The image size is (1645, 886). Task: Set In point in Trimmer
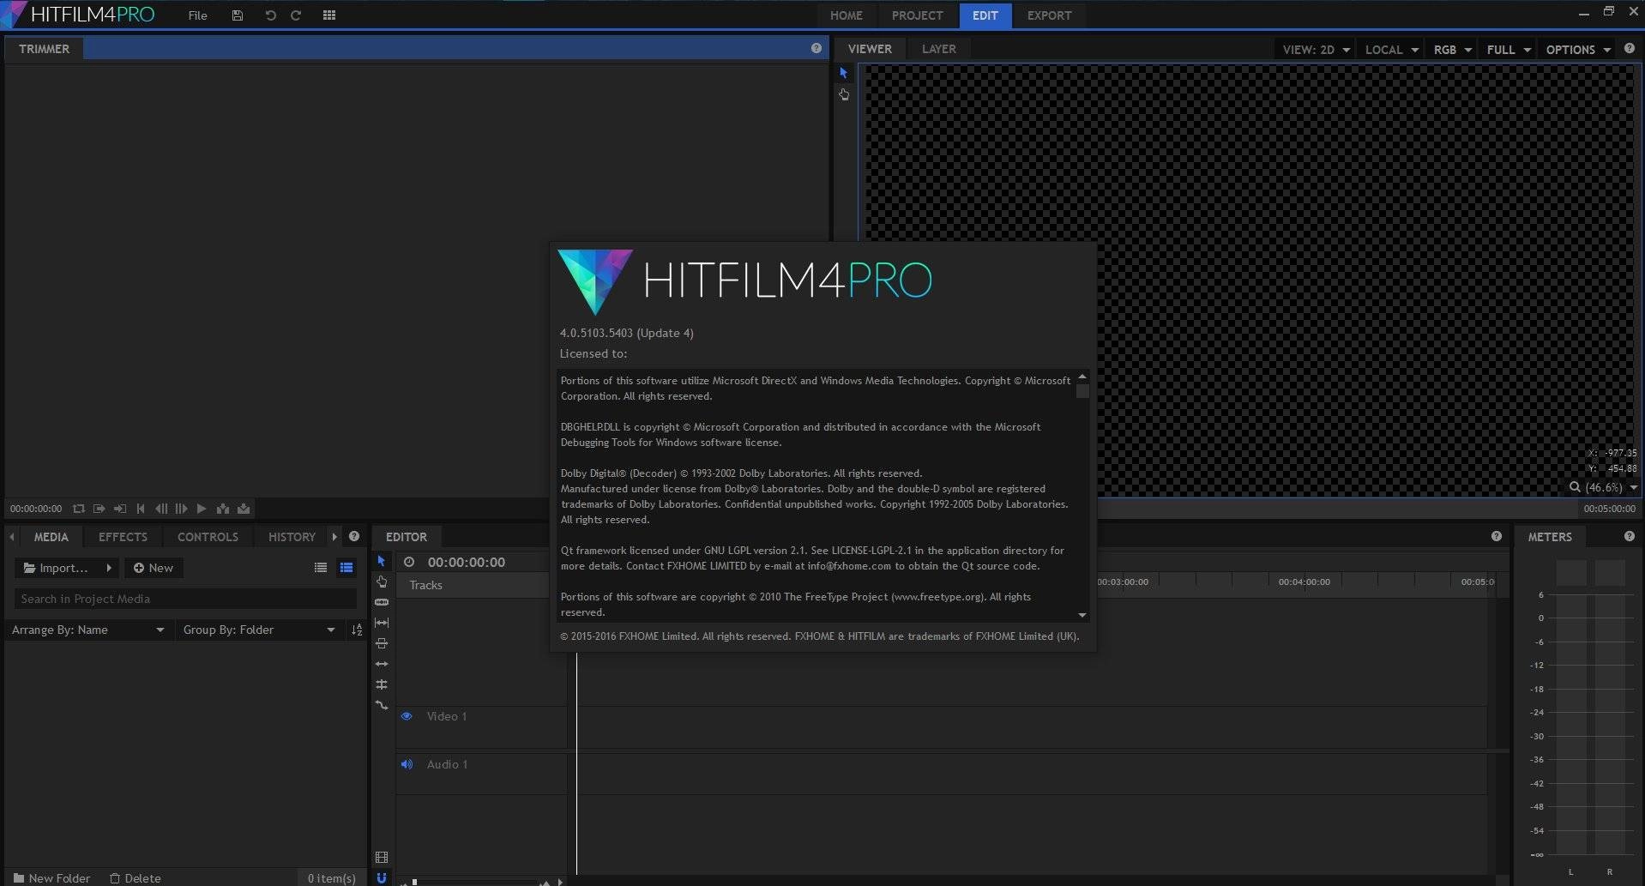(99, 509)
